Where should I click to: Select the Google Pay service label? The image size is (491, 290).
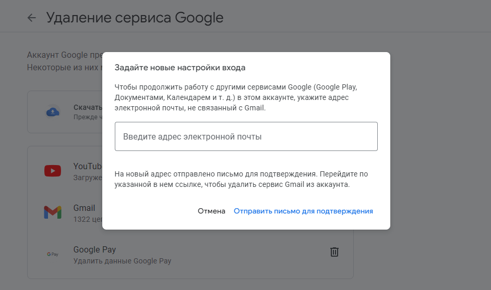[94, 249]
